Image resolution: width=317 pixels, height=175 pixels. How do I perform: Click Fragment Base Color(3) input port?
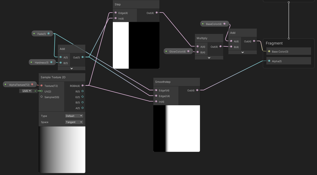[x=269, y=51]
